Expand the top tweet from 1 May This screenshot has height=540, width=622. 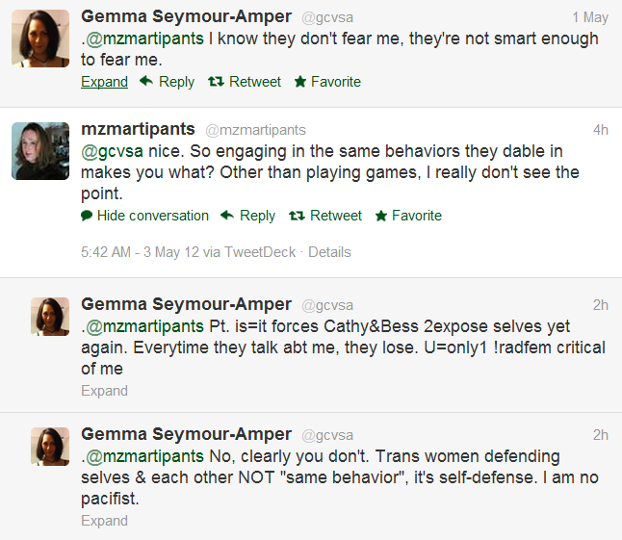tap(104, 82)
